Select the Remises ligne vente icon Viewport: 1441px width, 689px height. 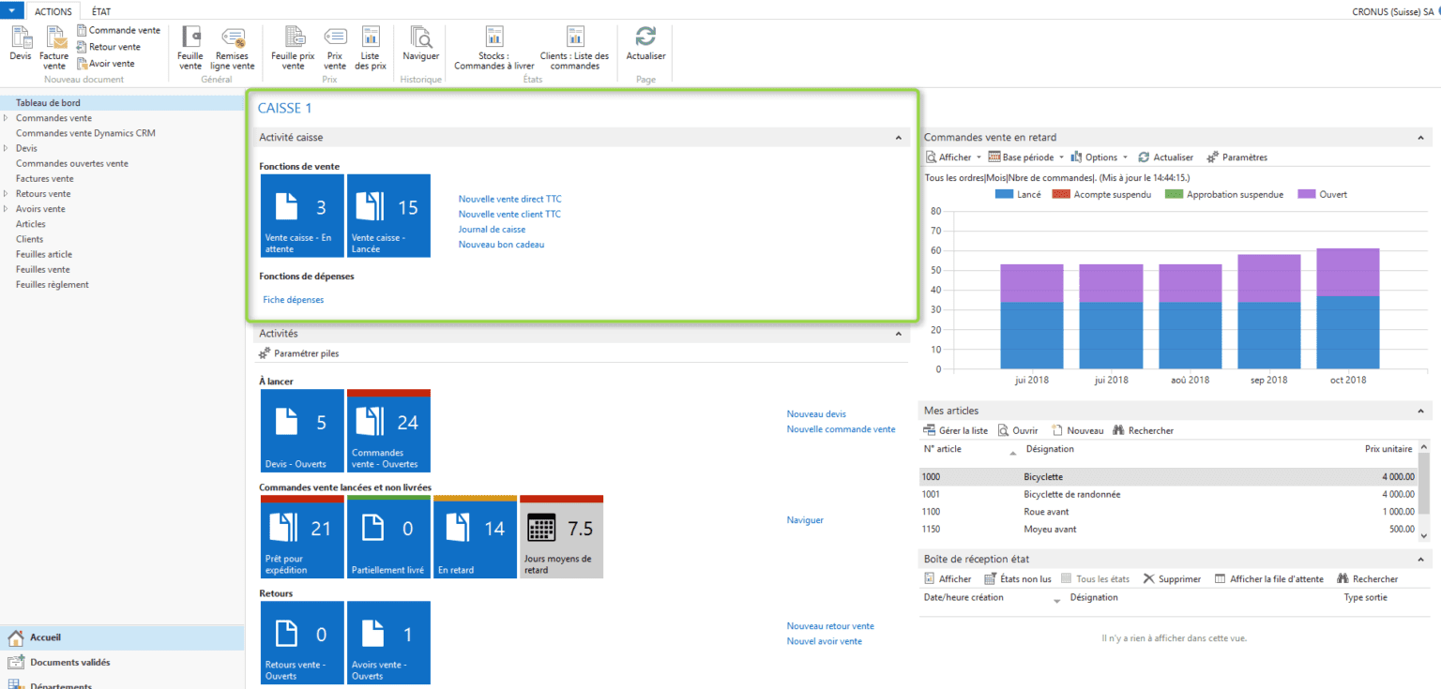tap(232, 47)
